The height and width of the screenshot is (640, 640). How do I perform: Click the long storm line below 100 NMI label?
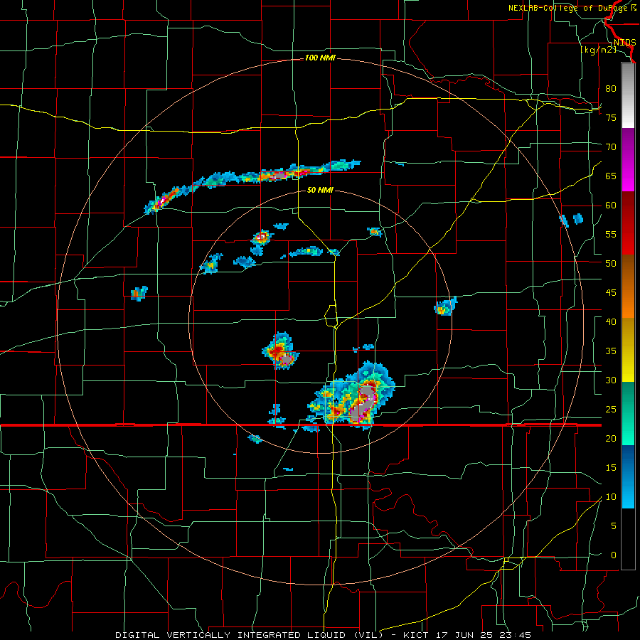252,186
